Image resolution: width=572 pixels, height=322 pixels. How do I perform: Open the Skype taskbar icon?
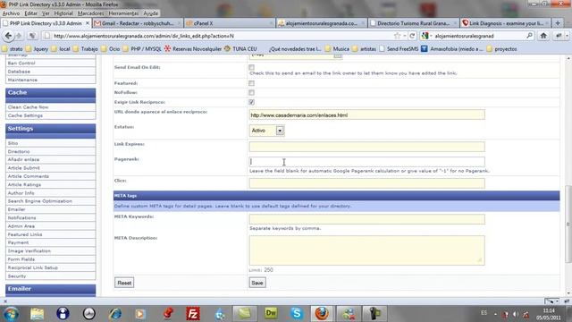[x=297, y=313]
